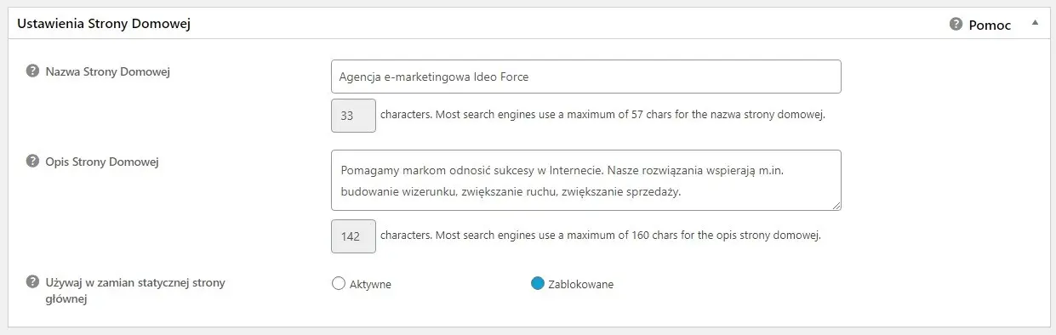Click the 142 character counter box
The height and width of the screenshot is (335, 1056).
coord(353,236)
